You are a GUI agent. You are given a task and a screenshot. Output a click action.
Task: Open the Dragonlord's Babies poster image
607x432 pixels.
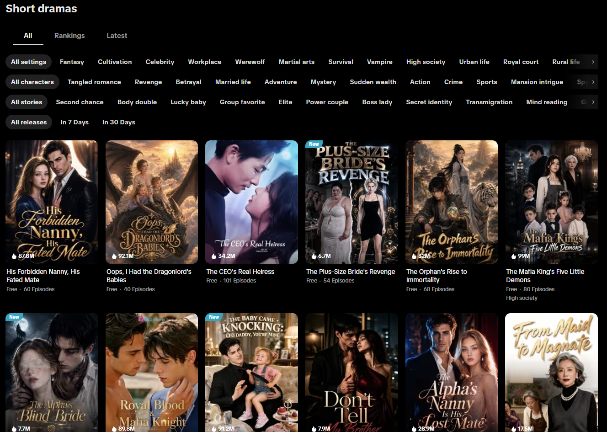pyautogui.click(x=152, y=202)
